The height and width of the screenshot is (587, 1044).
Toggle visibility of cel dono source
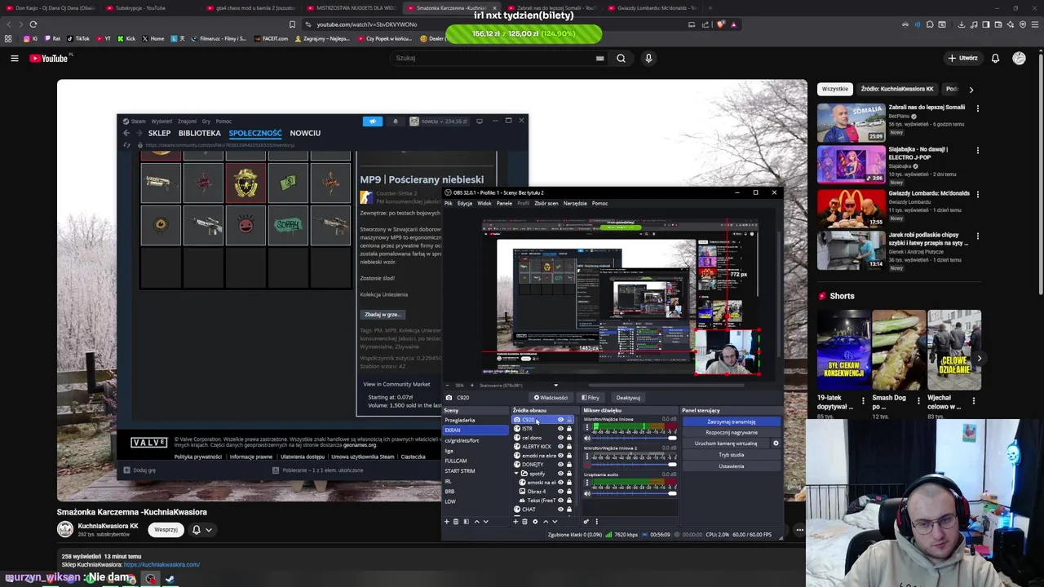point(560,438)
